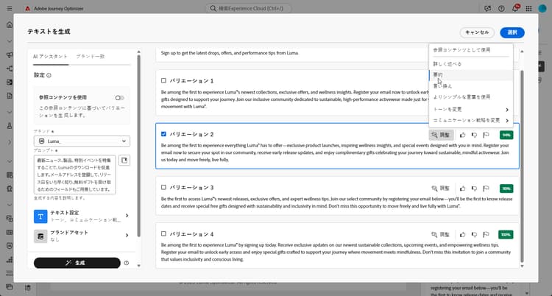Choose 要約 from menu
552x296 pixels.
point(471,75)
